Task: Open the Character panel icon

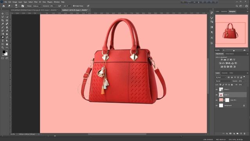Action: tap(212, 38)
